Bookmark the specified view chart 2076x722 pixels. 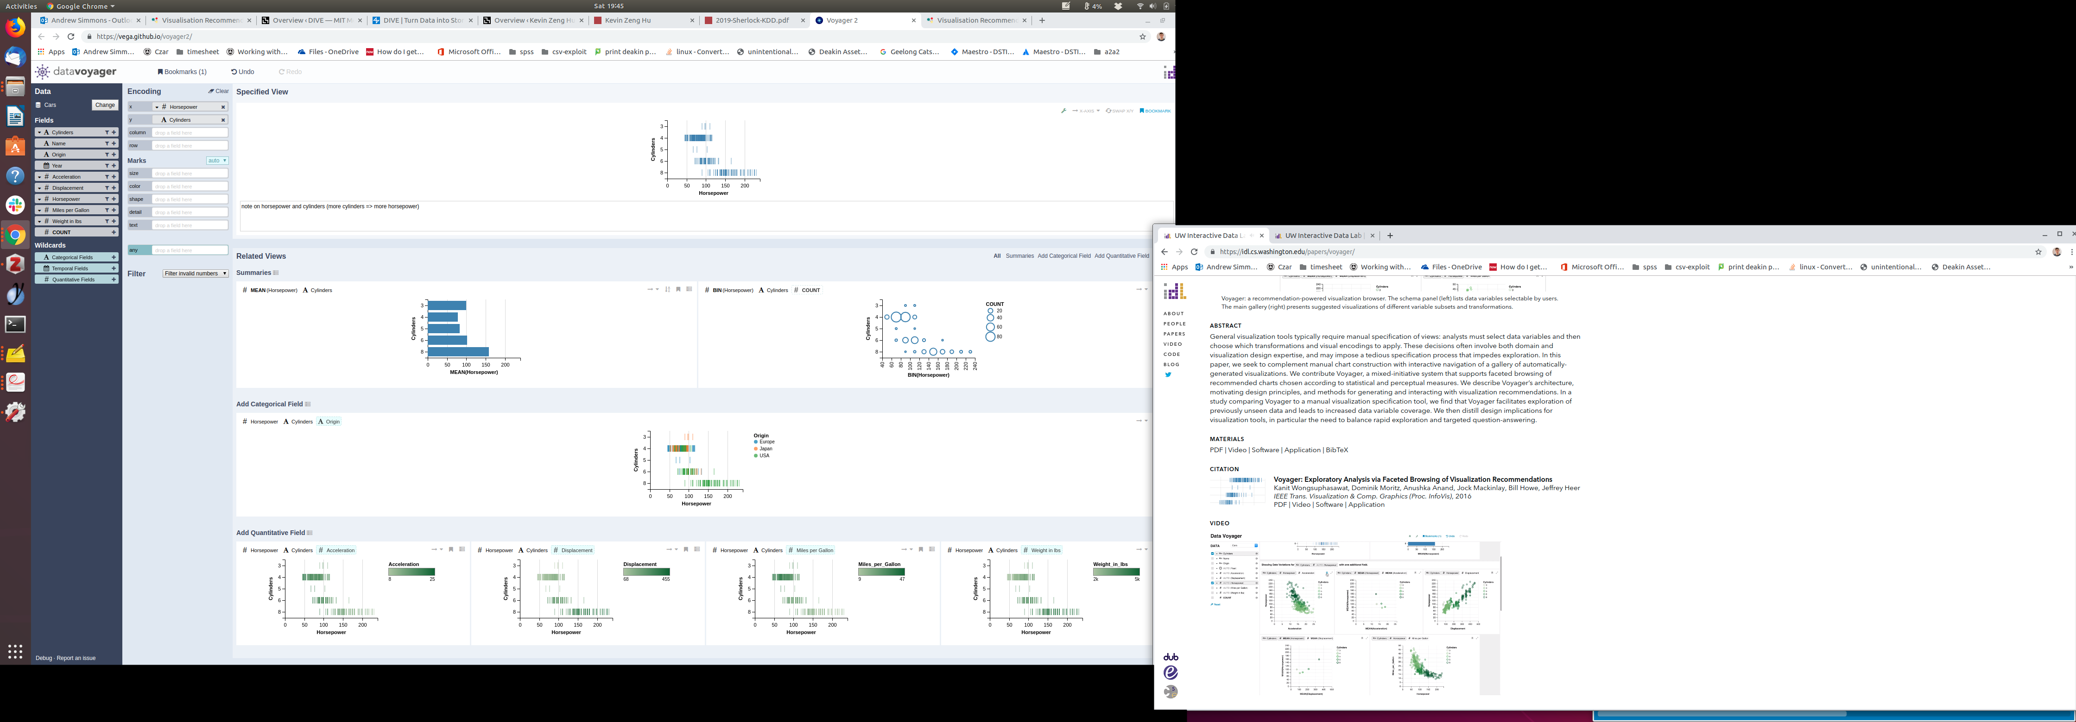click(1155, 111)
